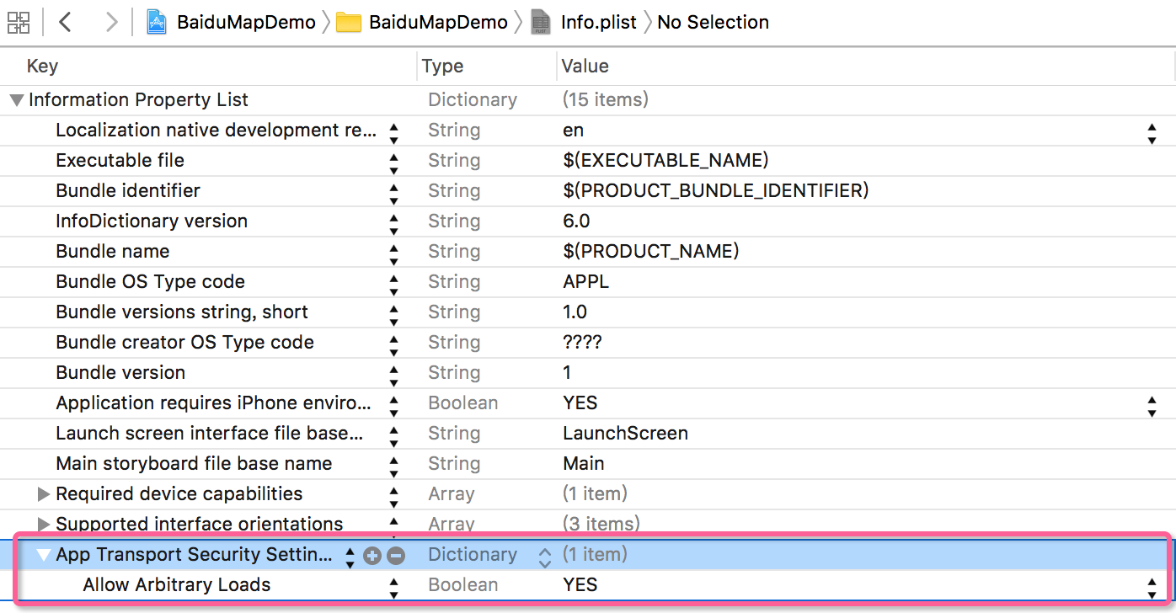The width and height of the screenshot is (1176, 613).
Task: Select the 6.0 InfoDictionary version value
Action: click(576, 221)
